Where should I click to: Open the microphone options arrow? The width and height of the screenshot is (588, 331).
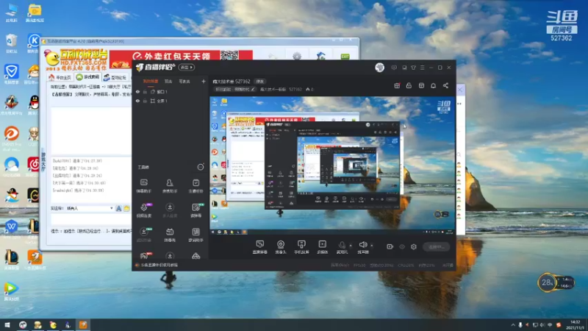[x=351, y=246]
